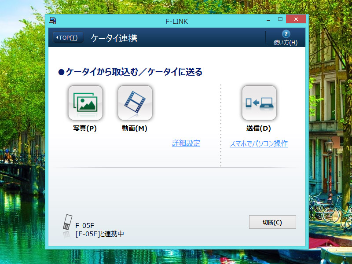Maximize the F-LINK window
Viewport: 352px width, 264px height.
click(280, 19)
